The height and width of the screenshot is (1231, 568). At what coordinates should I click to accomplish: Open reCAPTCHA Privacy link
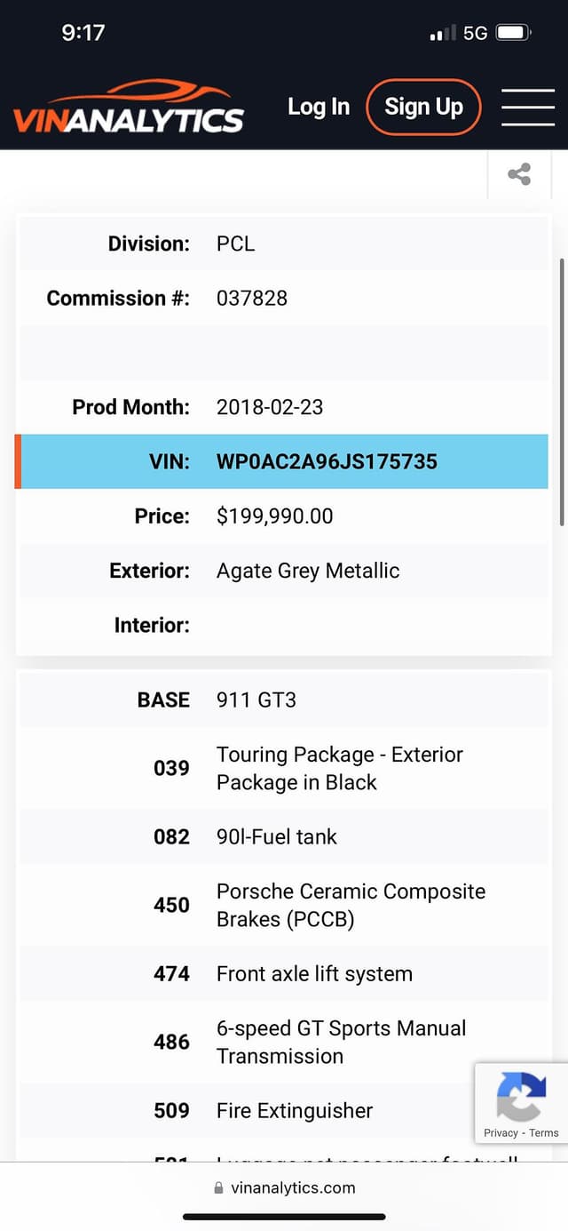click(x=501, y=1133)
